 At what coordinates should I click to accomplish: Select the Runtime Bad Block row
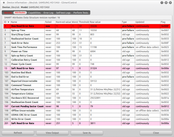87,73
